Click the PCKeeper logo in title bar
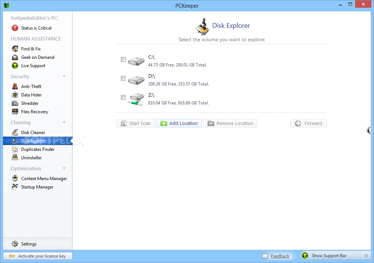374x263 pixels. (x=7, y=5)
